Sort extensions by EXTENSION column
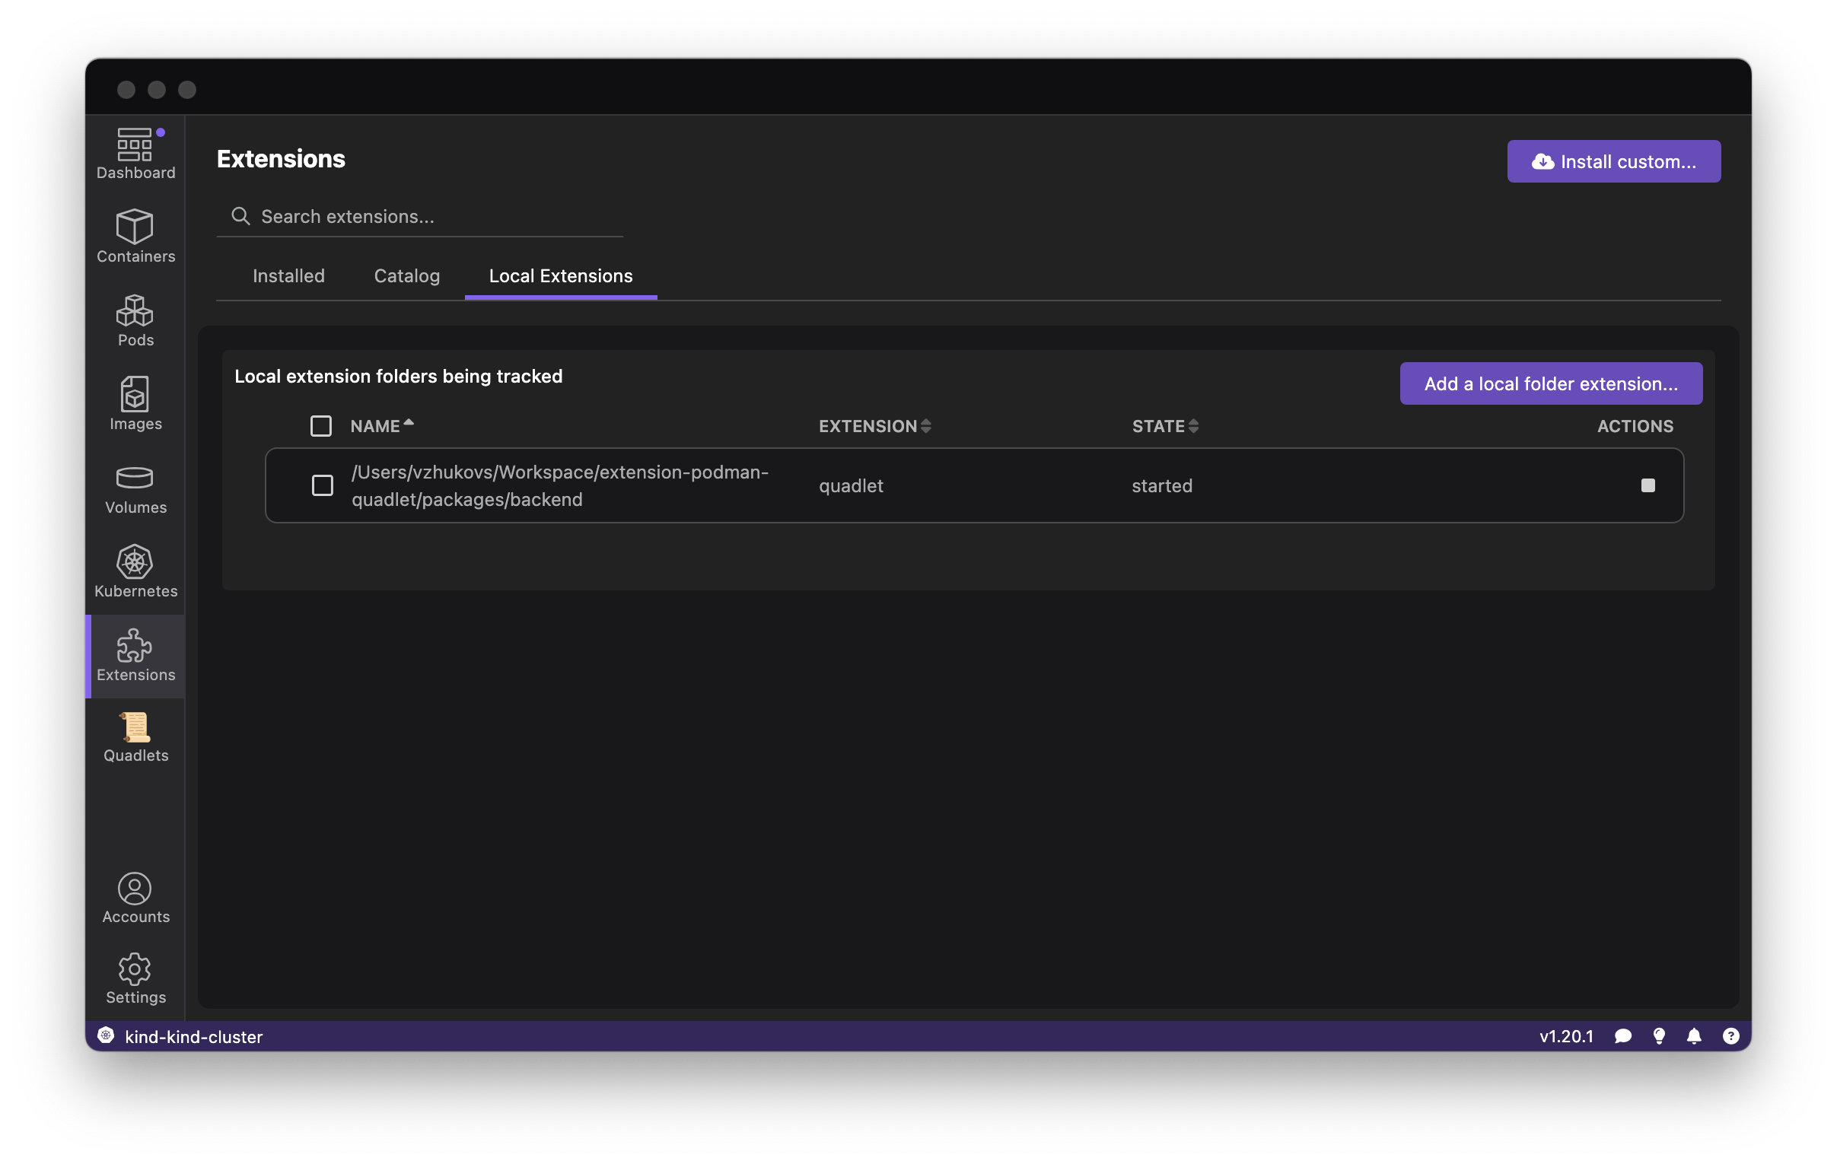The height and width of the screenshot is (1164, 1837). coord(874,425)
